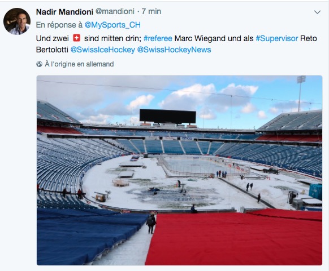
Task: Open the #Supervisor hashtag
Action: pyautogui.click(x=277, y=38)
